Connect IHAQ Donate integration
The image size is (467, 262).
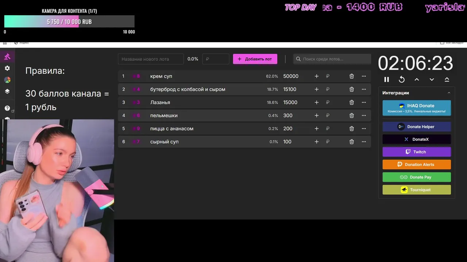point(417,108)
